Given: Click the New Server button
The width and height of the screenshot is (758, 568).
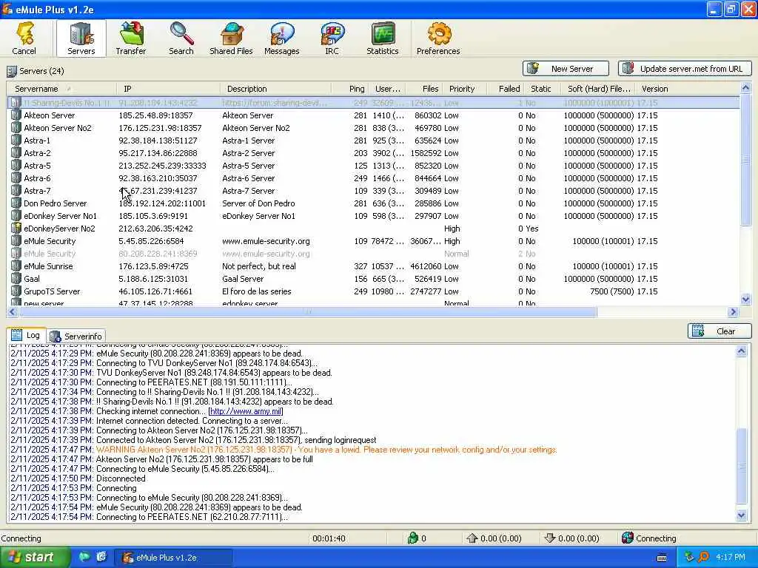Looking at the screenshot, I should [566, 69].
